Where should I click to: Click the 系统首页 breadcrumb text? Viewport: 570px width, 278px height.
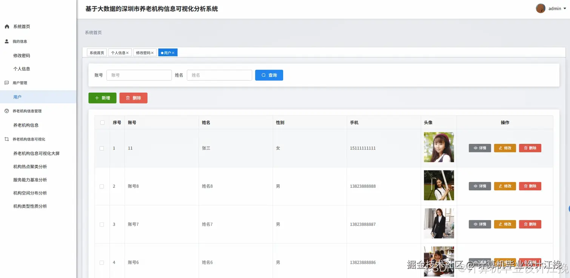coord(93,33)
